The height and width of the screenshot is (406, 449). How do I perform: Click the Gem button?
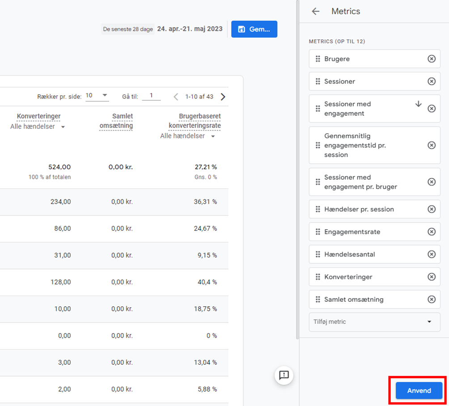click(254, 29)
